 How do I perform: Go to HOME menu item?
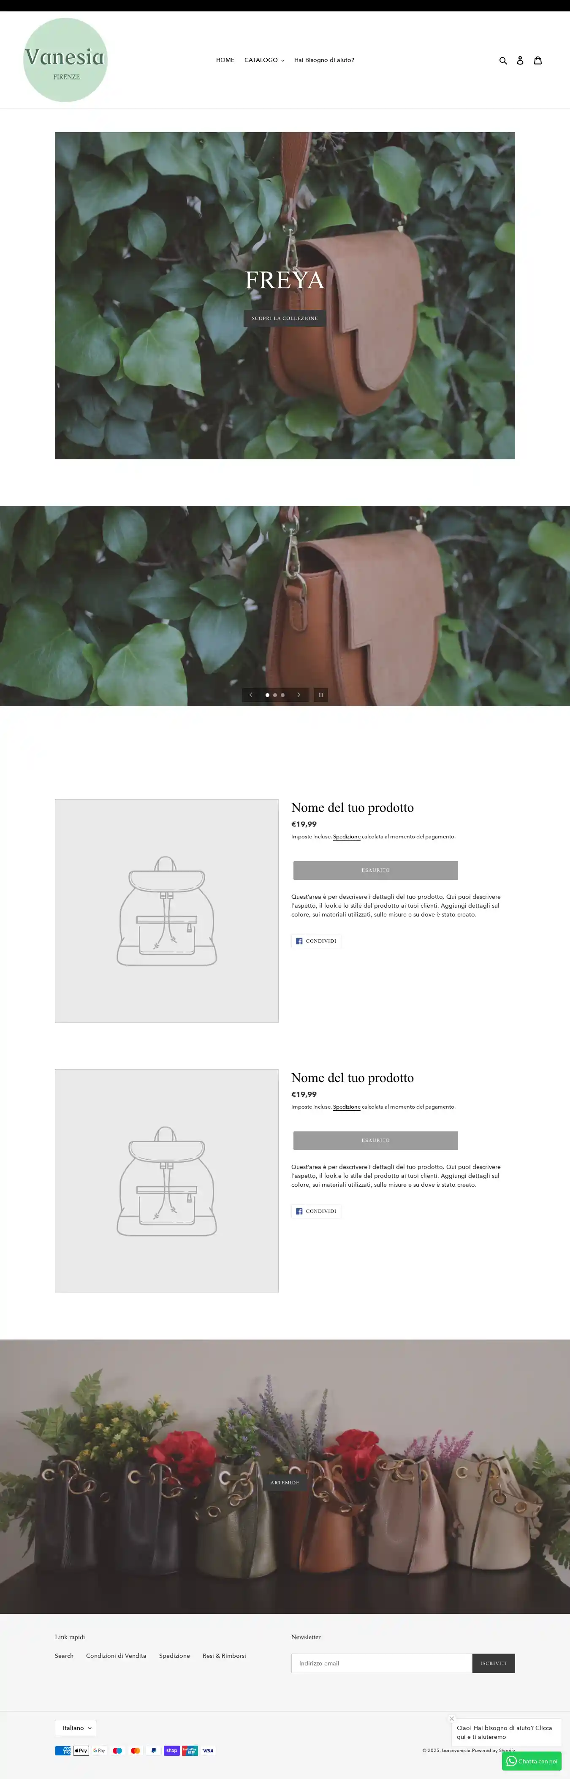225,60
